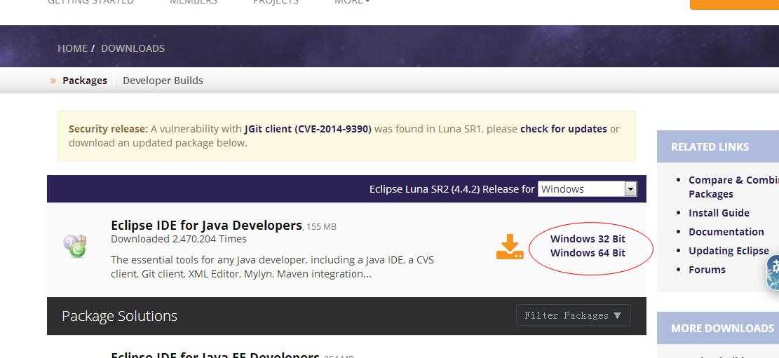Viewport: 779px width, 358px height.
Task: Click the MORE DOWNLOADS heading
Action: [722, 328]
